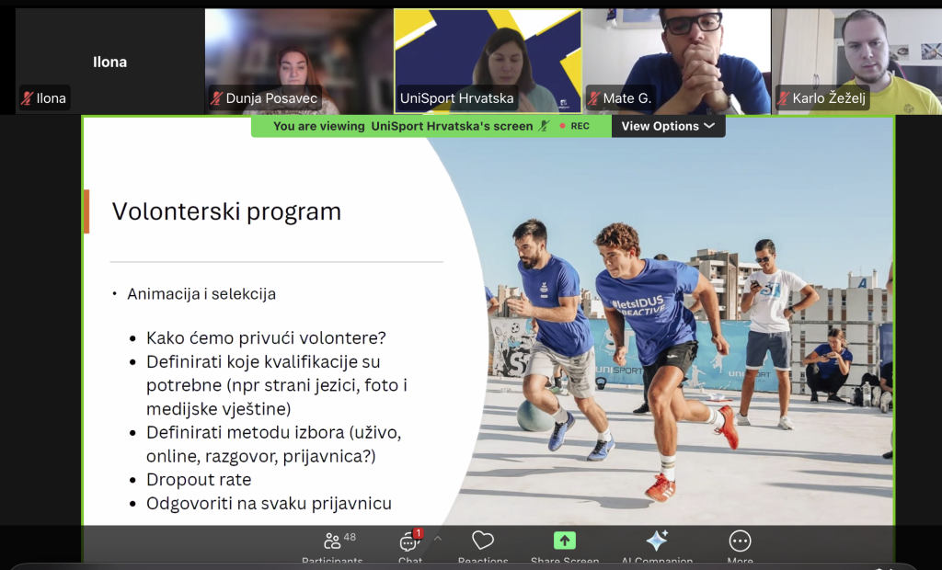Click muted mic icon beside Mate G.
Screen dimensions: 942x570
(x=594, y=98)
